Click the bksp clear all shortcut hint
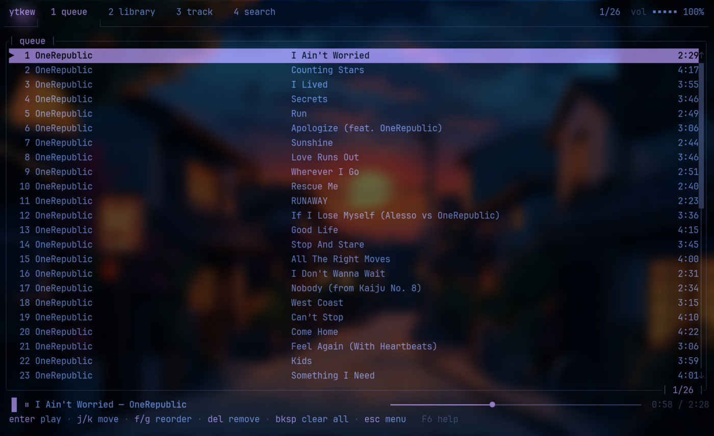The image size is (714, 436). click(312, 419)
